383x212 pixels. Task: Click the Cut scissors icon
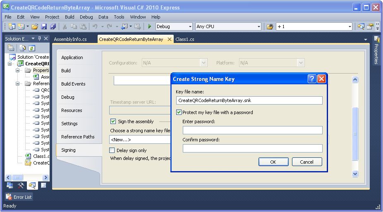65,26
